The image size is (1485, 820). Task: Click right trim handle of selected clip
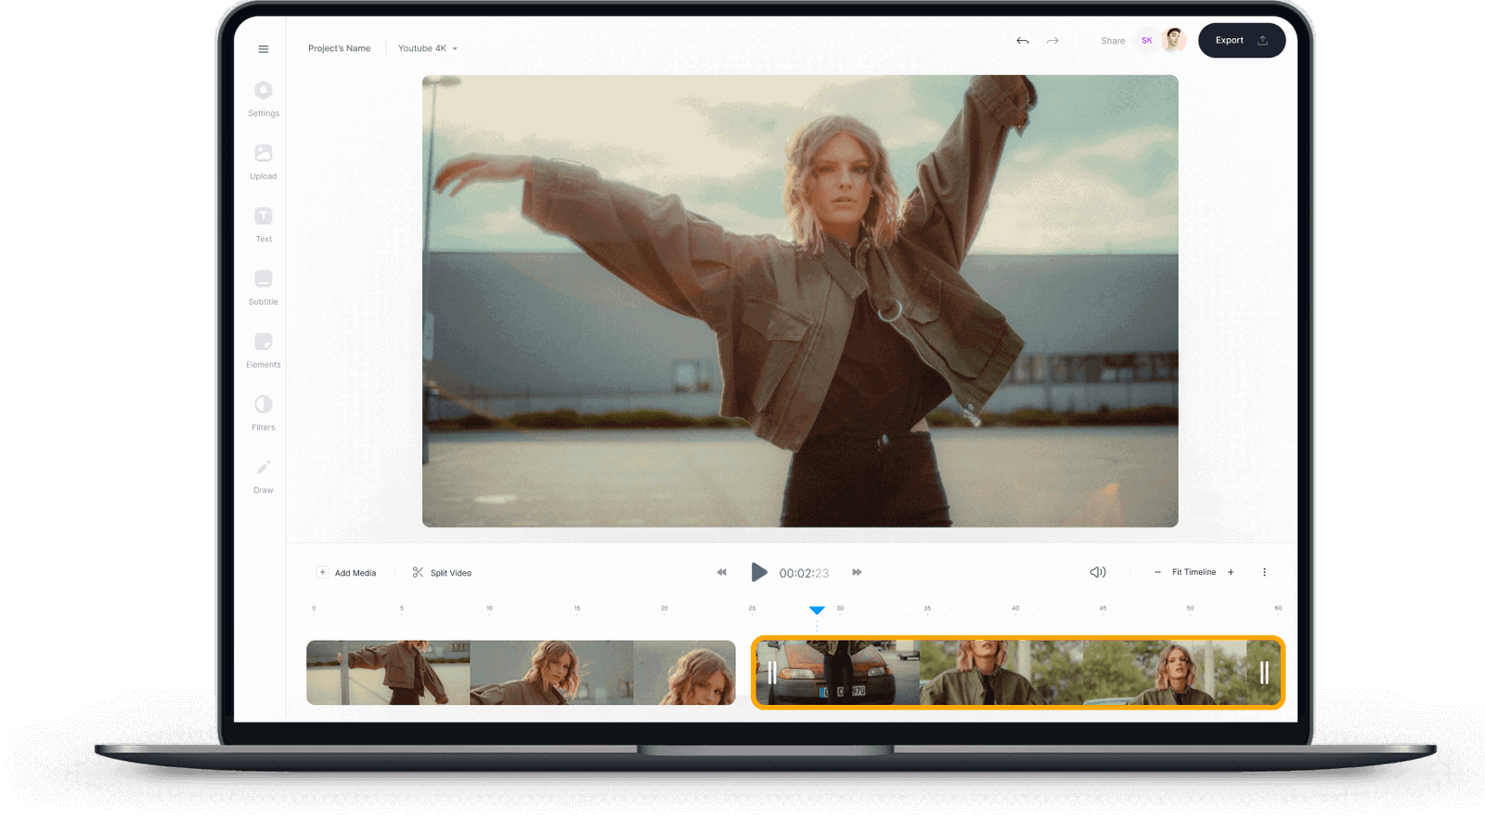pyautogui.click(x=1264, y=672)
